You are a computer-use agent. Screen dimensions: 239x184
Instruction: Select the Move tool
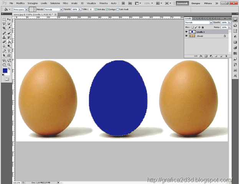(9, 19)
